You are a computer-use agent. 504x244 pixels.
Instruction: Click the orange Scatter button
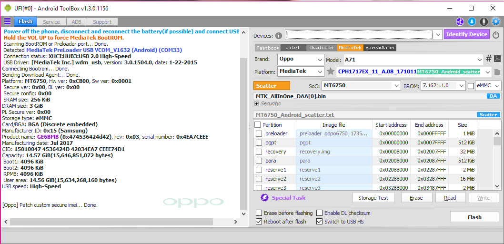coord(272,86)
